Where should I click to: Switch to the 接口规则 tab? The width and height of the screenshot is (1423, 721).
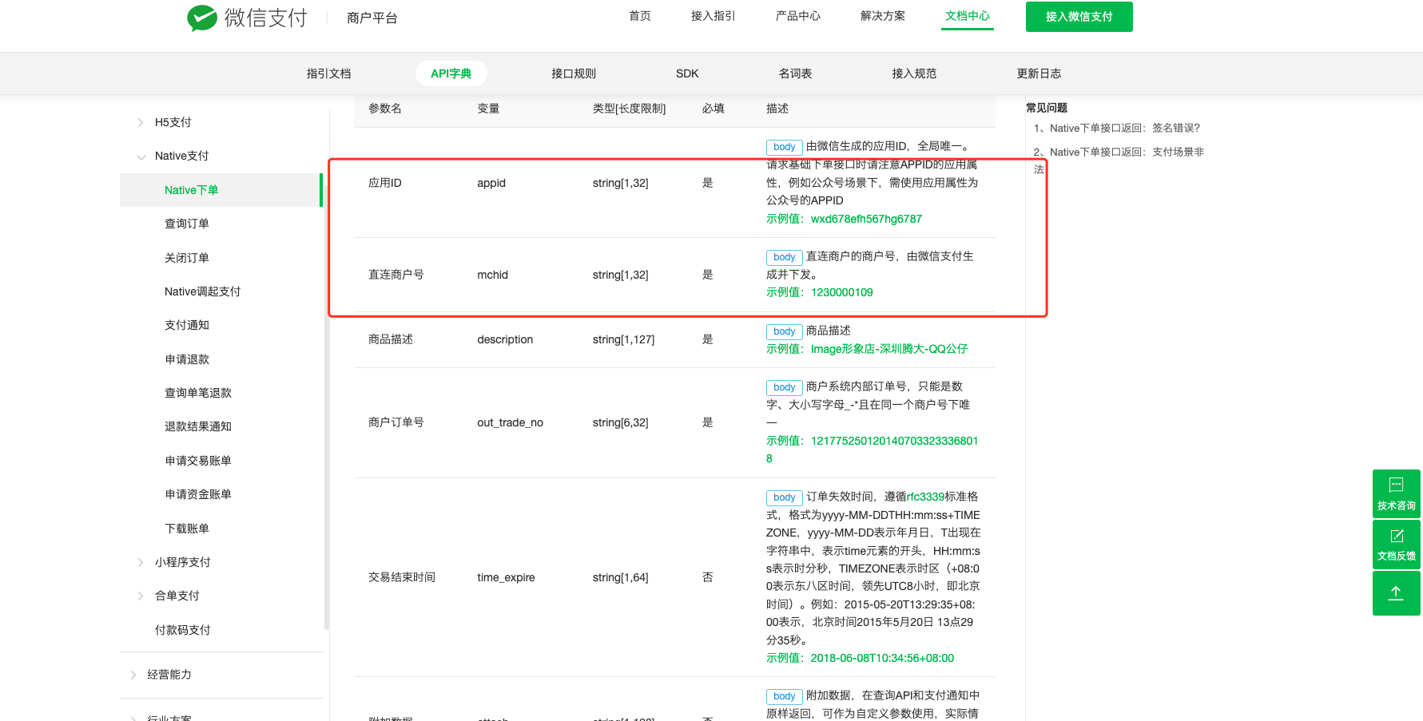[x=572, y=73]
